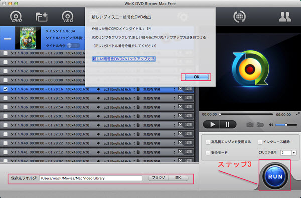Pause the preview video
Viewport: 301px width, 198px height.
coord(228,125)
